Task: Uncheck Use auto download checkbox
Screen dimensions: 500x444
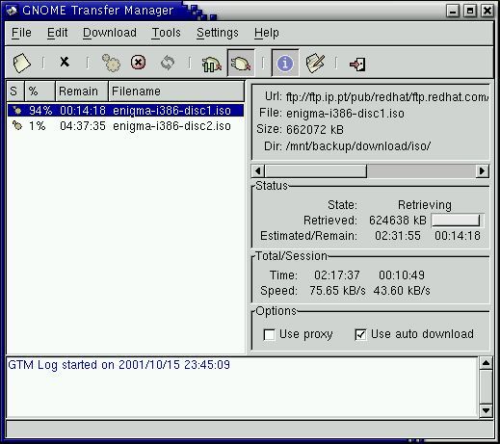Action: [x=360, y=335]
